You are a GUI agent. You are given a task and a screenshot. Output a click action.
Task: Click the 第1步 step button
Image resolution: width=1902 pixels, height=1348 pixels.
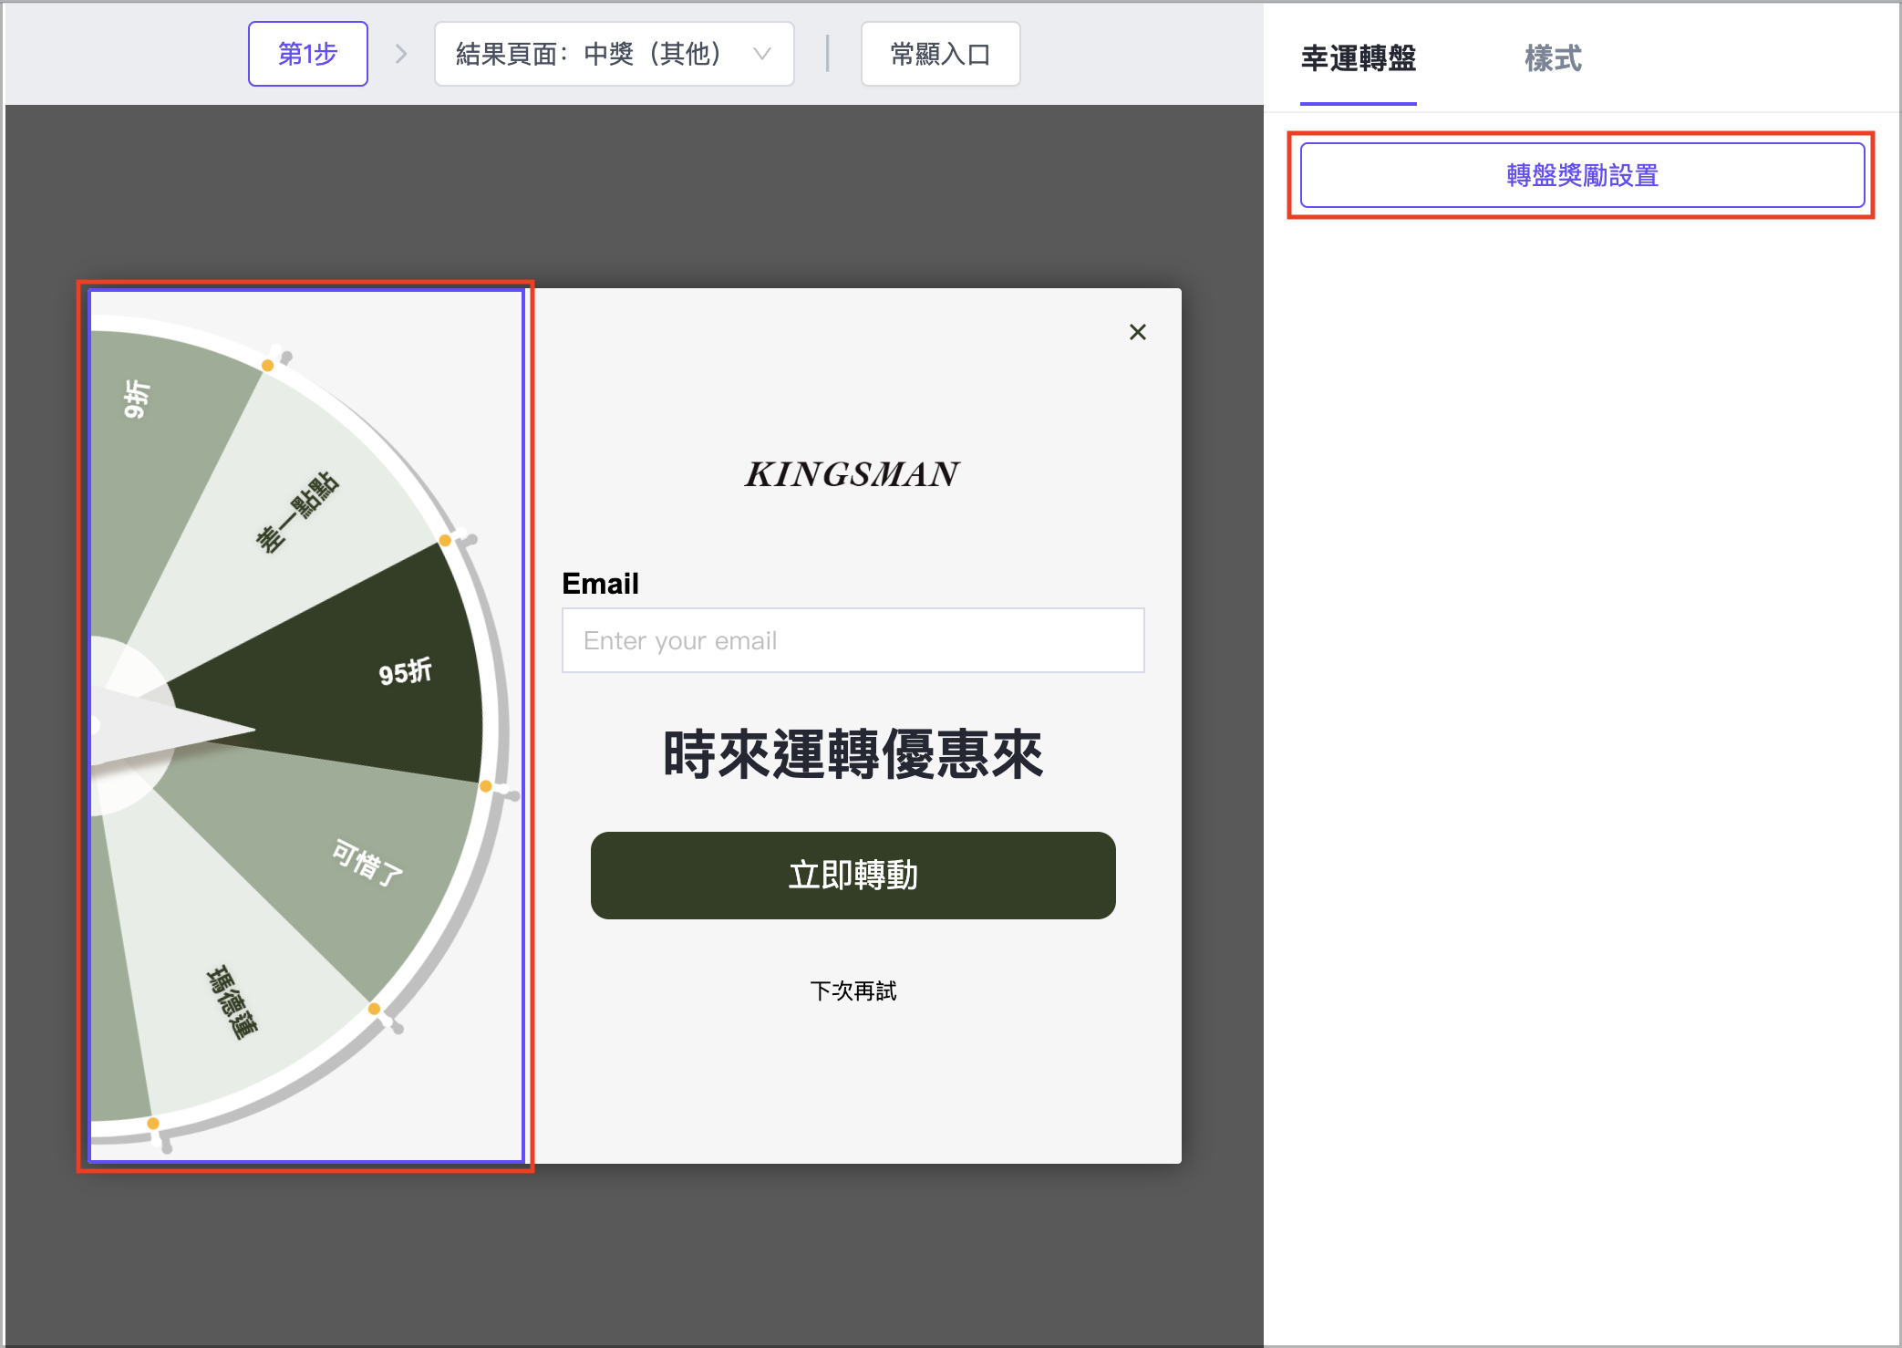(307, 54)
